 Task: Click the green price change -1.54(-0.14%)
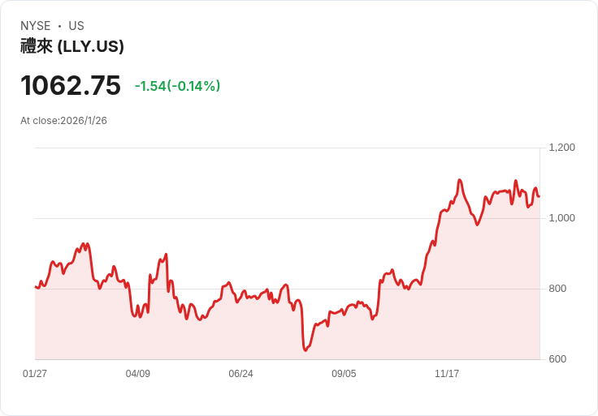[177, 86]
